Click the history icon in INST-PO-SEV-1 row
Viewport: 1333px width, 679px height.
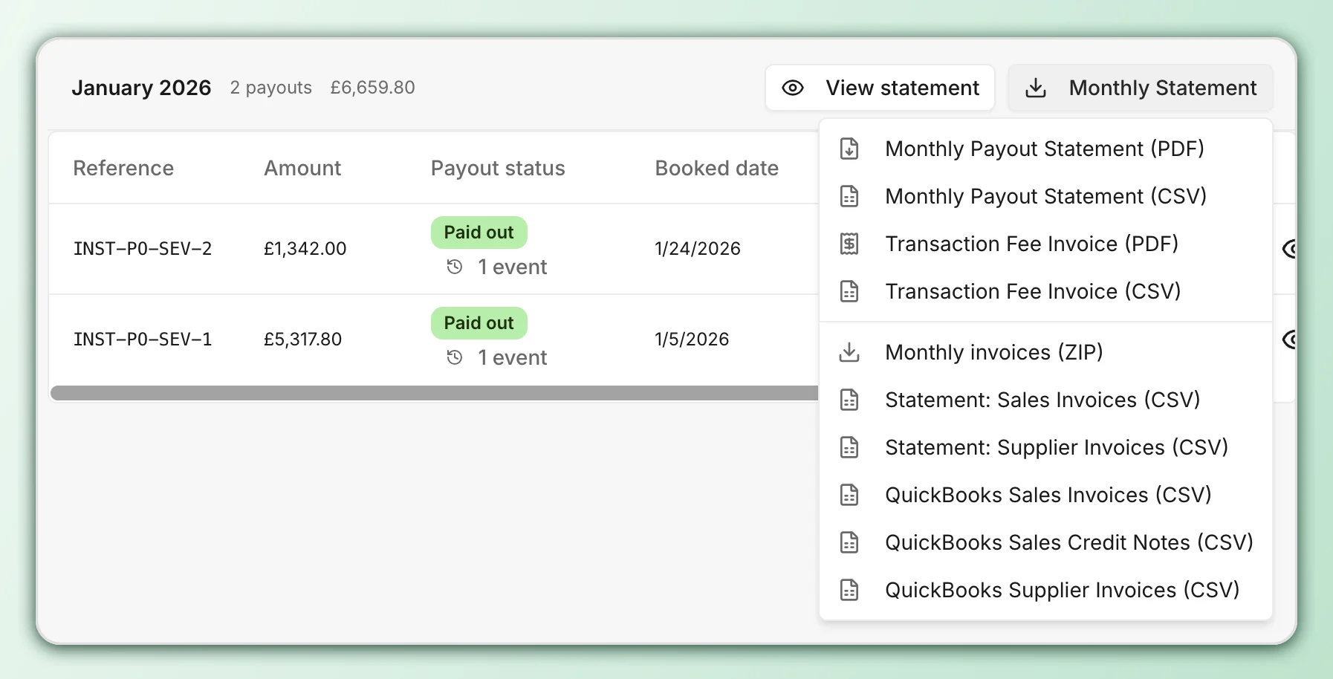[455, 357]
